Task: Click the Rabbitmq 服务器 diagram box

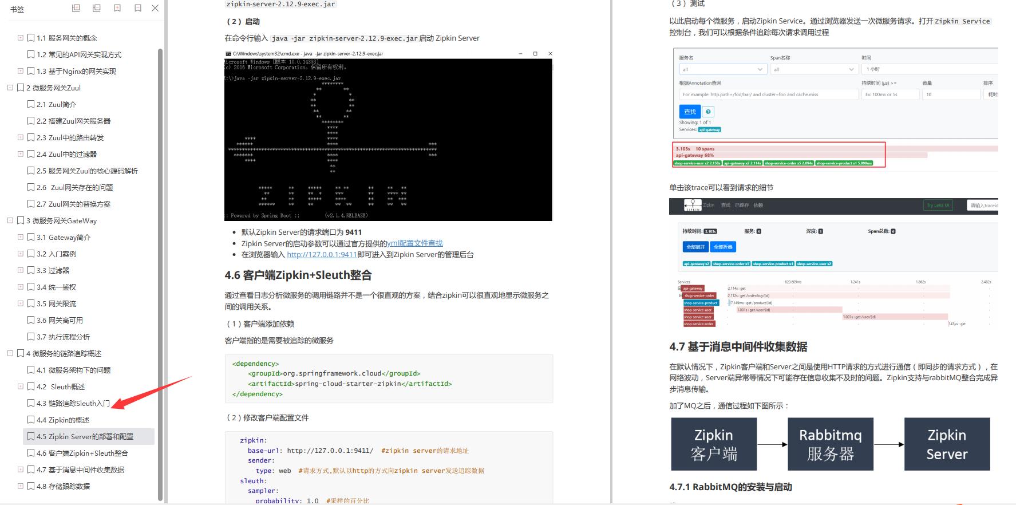Action: [x=831, y=444]
